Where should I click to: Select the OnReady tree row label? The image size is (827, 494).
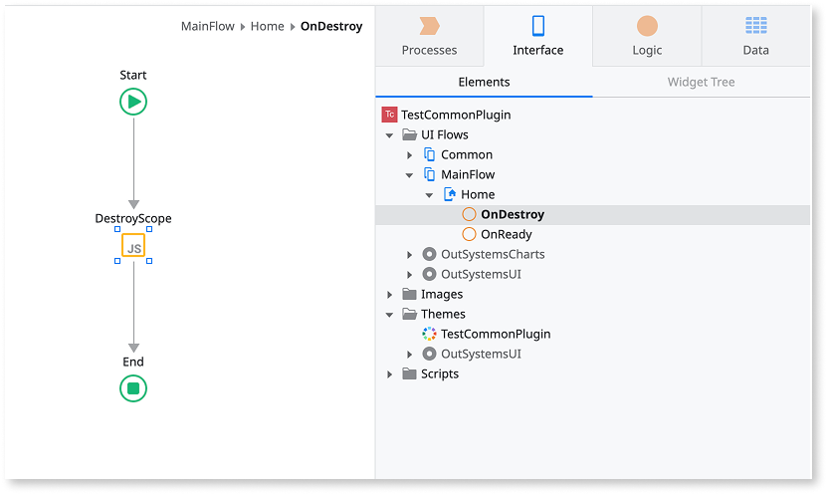coord(507,234)
